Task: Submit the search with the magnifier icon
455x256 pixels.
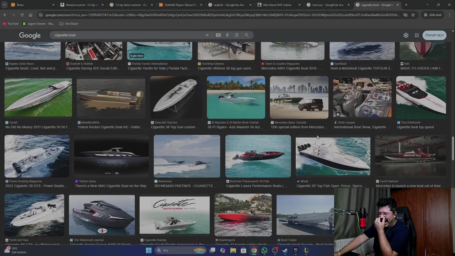Action: 247,35
